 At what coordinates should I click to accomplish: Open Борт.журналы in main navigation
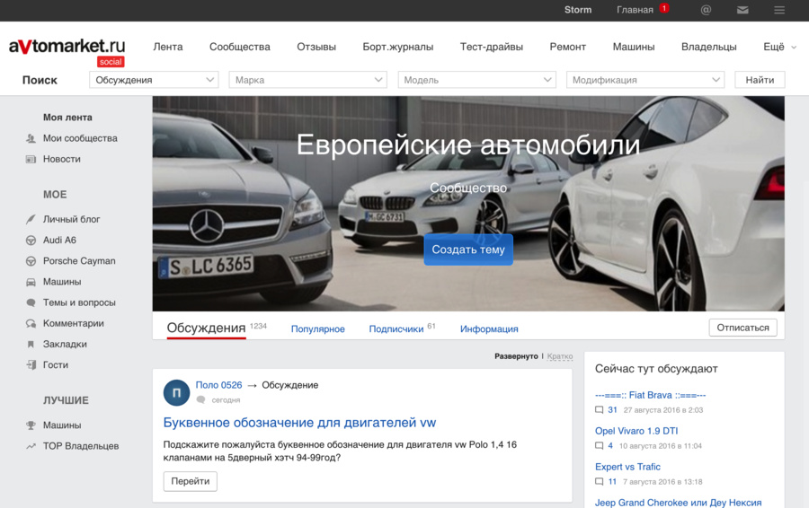(398, 47)
